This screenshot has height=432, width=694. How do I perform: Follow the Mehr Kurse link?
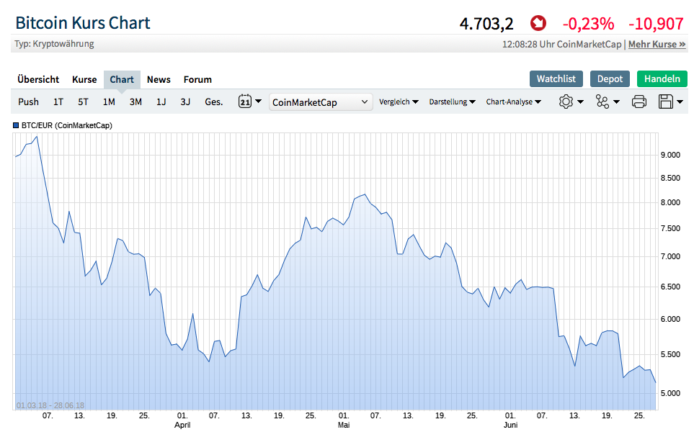(x=657, y=44)
